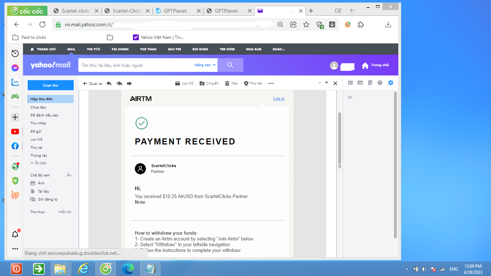
Task: Open the help question mark icon
Action: coord(380,83)
